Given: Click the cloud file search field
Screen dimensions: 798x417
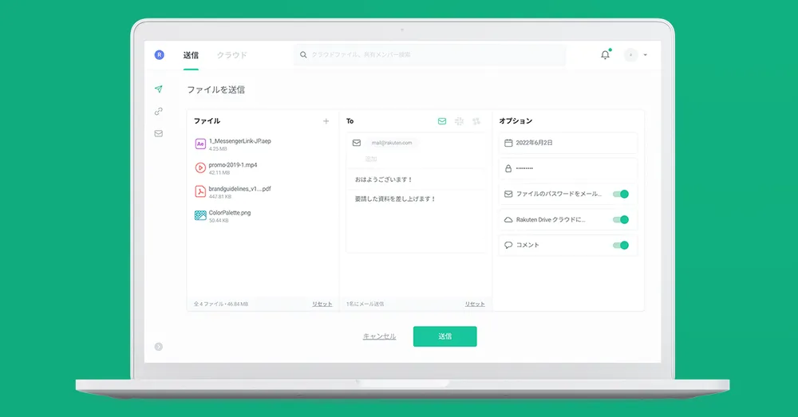Looking at the screenshot, I should pos(431,55).
